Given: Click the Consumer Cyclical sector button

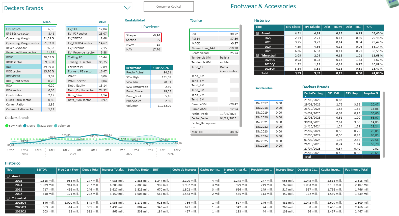Looking at the screenshot, I should click(x=169, y=7).
